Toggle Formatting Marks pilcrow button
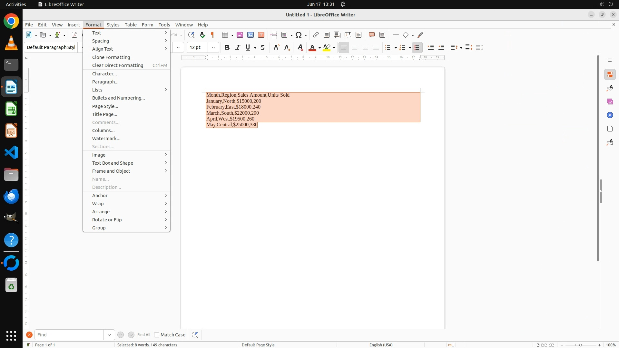The width and height of the screenshot is (619, 348). point(212,35)
